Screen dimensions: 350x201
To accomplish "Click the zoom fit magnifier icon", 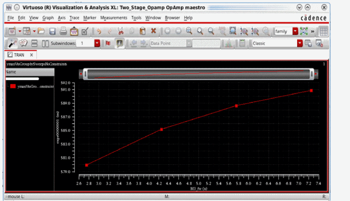I will pos(189,31).
